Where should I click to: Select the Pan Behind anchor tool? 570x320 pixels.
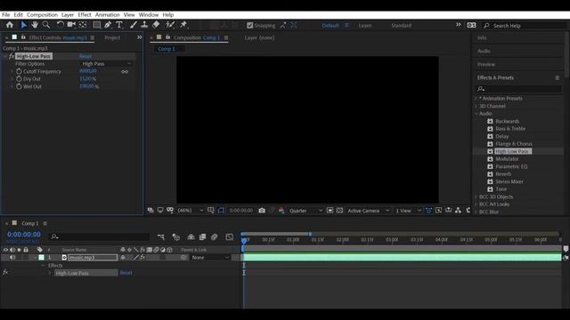tap(83, 25)
